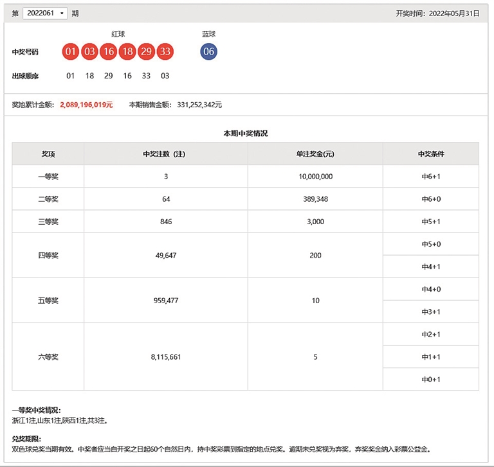Select the red ball numbered 29

pos(146,52)
